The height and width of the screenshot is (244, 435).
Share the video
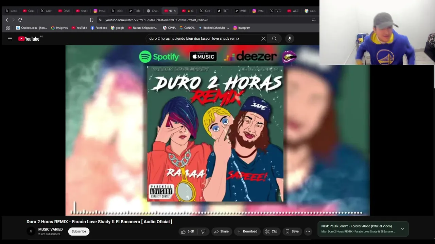coord(221,231)
